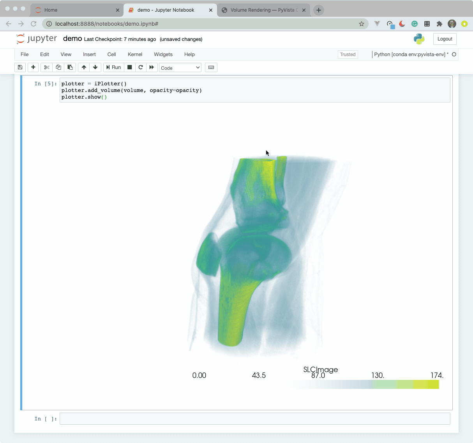Click the 130. colorbar label
The image size is (473, 443).
click(x=378, y=375)
